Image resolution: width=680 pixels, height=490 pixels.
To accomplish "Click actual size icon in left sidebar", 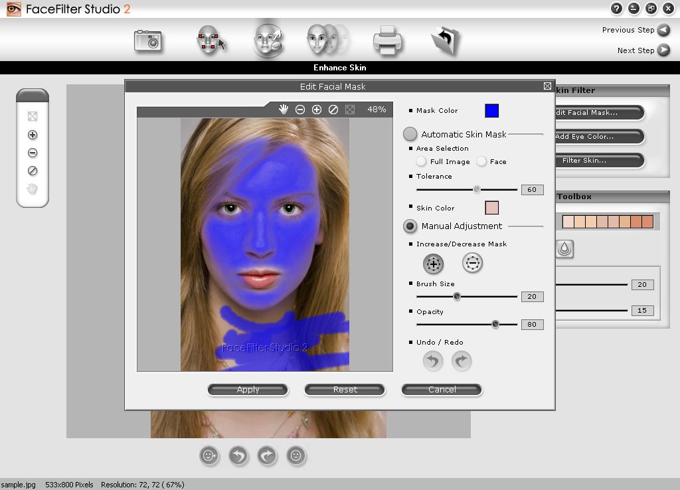I will (x=33, y=171).
